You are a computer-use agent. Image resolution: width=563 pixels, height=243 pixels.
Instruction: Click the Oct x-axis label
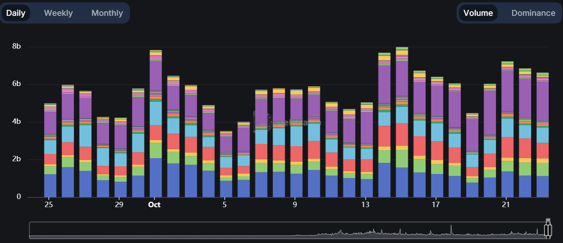click(x=154, y=205)
